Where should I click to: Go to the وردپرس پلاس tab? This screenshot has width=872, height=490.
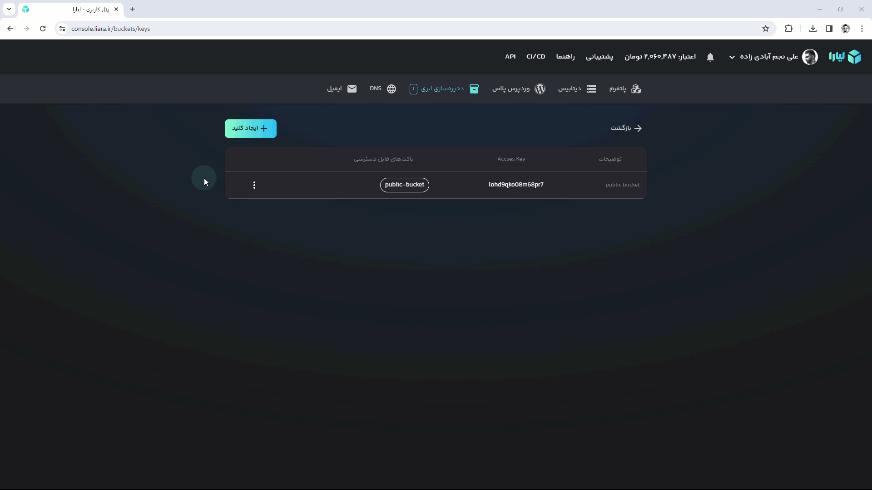[x=519, y=89]
